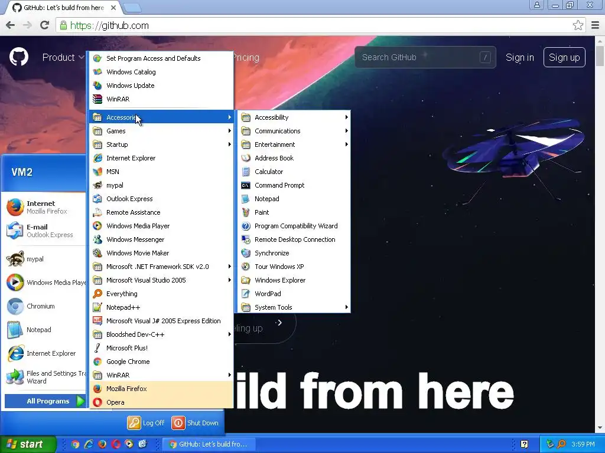
Task: Open MSN from programs list
Action: click(161, 172)
